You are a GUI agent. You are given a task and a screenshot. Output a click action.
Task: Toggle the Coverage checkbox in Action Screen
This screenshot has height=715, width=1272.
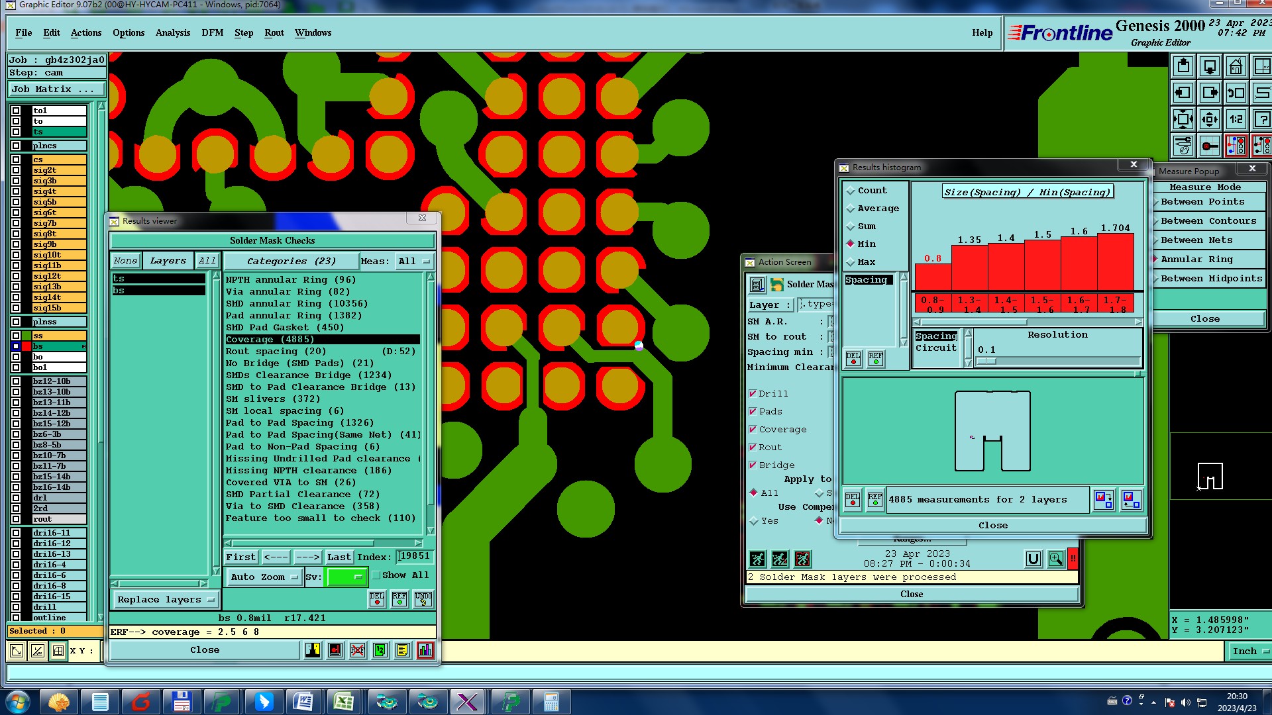pos(753,429)
